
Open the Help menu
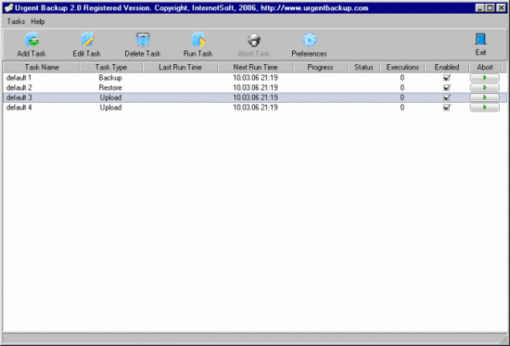pos(38,21)
